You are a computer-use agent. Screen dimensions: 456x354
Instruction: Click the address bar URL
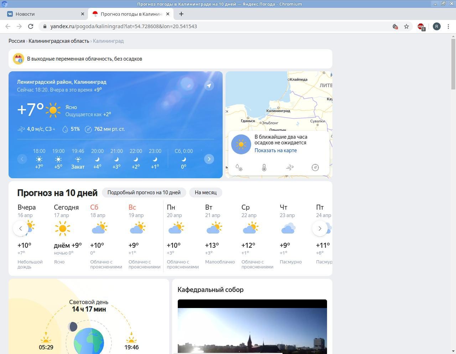coord(124,26)
